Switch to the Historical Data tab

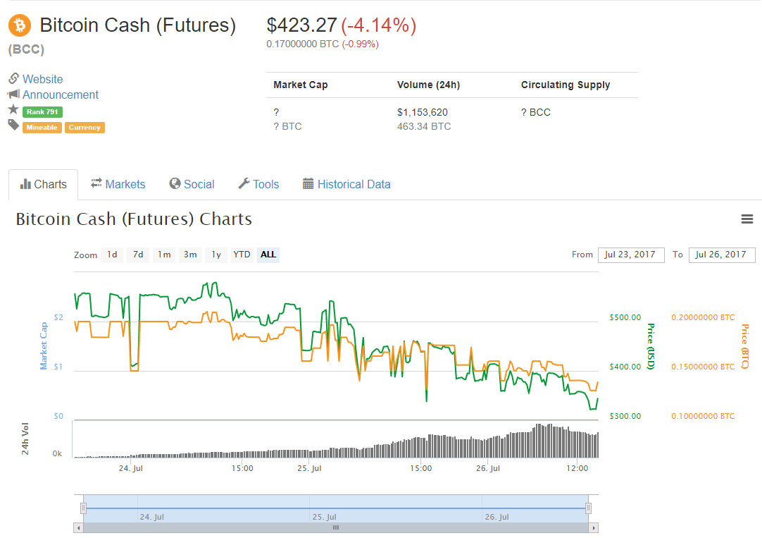coord(346,184)
